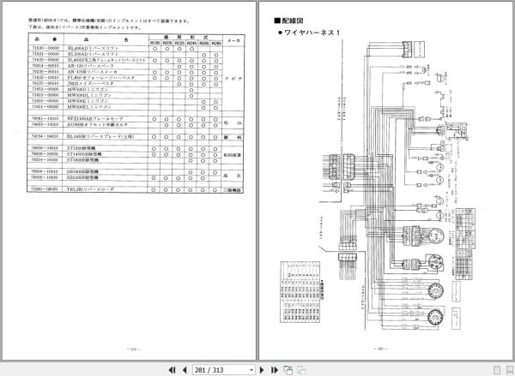
Task: Click part number 74554-04010 row
Action: (45, 136)
